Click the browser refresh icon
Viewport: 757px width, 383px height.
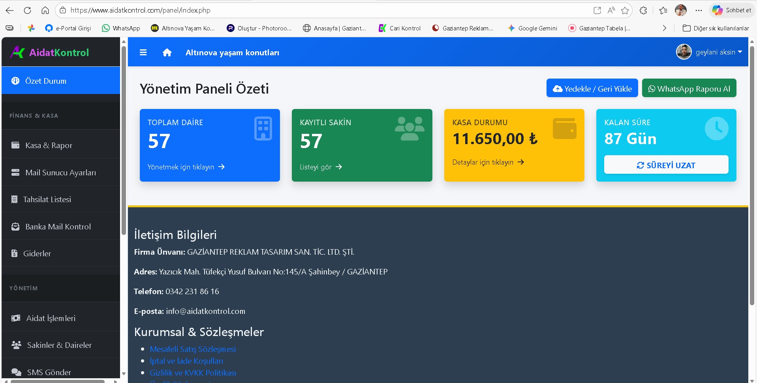tap(27, 11)
